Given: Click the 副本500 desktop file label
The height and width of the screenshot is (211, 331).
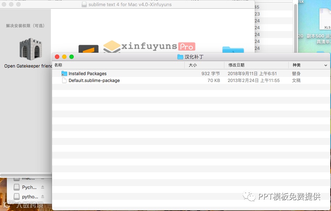Looking at the screenshot, I should click(x=319, y=39).
